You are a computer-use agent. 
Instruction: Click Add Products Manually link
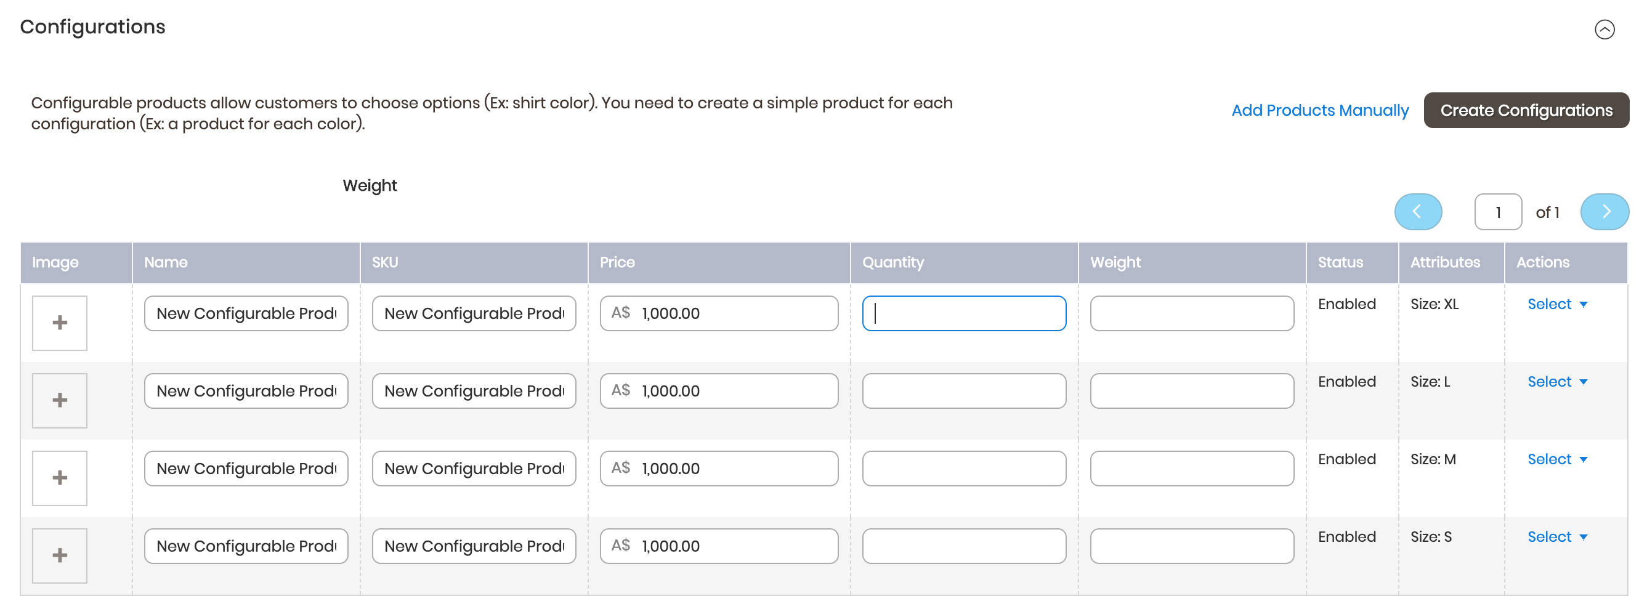(1320, 111)
